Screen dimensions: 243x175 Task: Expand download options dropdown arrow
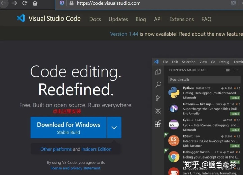click(x=114, y=128)
